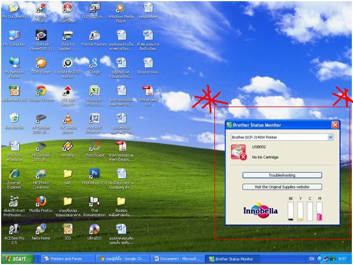Select the Windows Media Player icon
This screenshot has width=353, height=265.
pyautogui.click(x=121, y=12)
